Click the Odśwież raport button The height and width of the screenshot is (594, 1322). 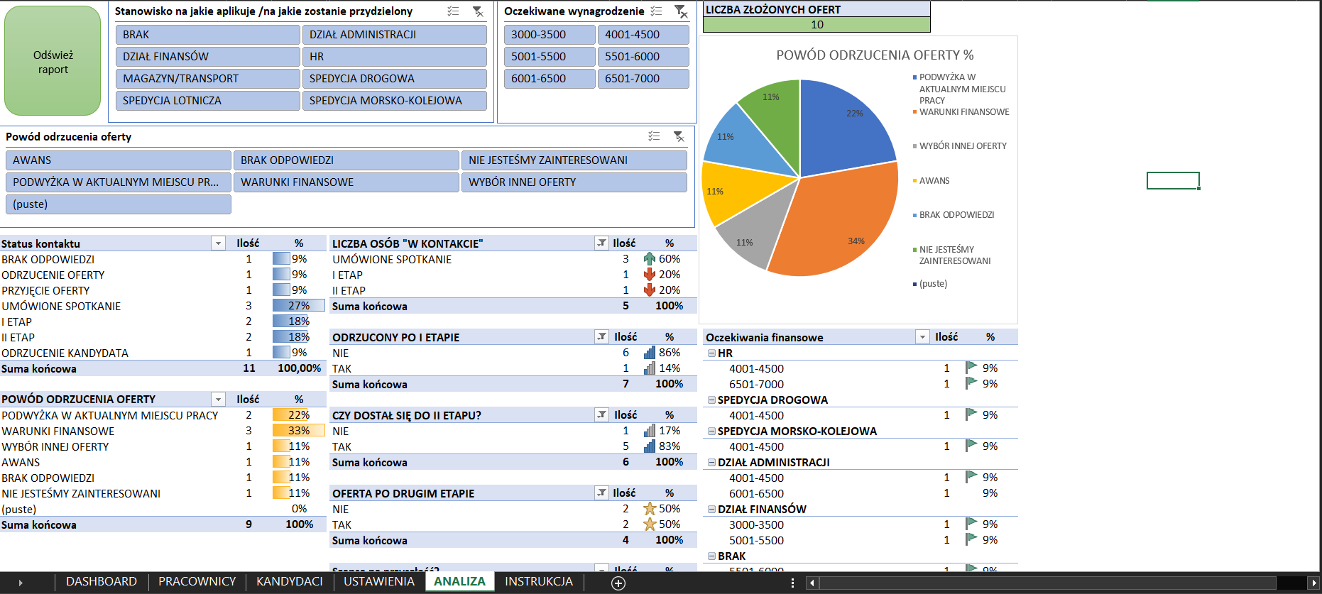[x=53, y=62]
